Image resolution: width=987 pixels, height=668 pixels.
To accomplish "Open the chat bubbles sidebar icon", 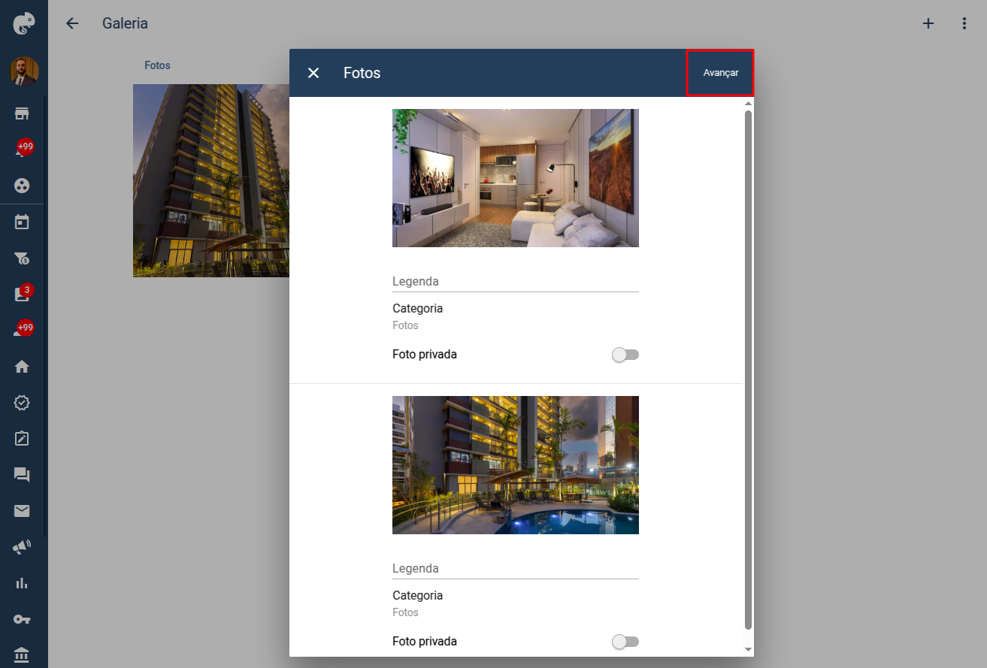I will pos(22,475).
